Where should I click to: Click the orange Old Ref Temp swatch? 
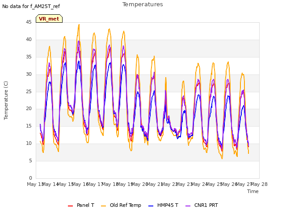tap(103, 206)
